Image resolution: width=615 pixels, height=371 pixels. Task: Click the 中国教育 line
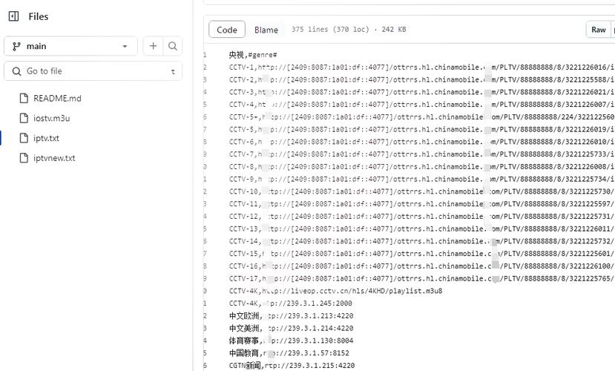289,353
